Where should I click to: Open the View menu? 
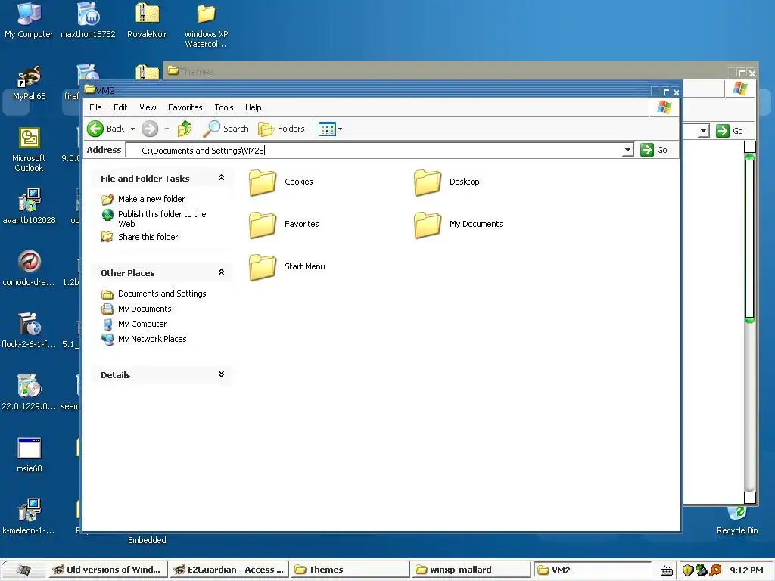148,107
